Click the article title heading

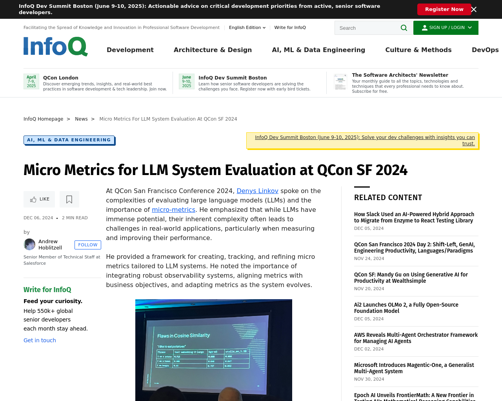215,170
